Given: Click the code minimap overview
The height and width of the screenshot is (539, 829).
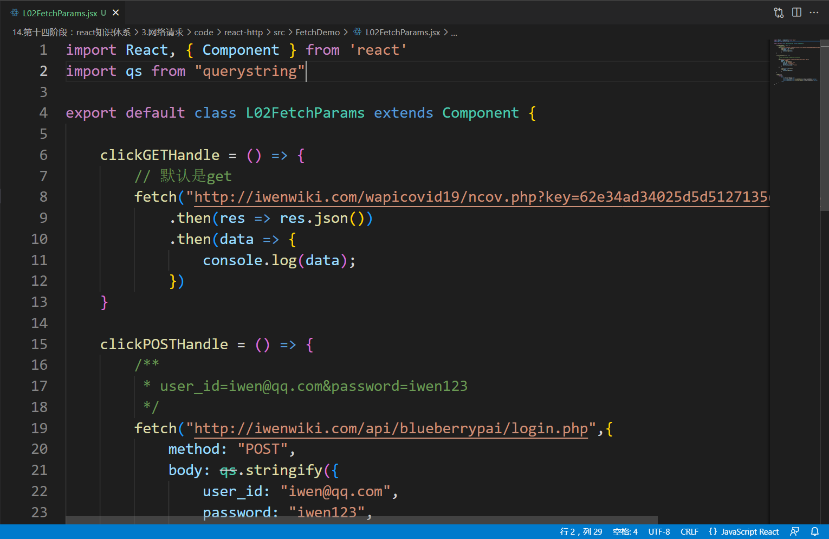Looking at the screenshot, I should [x=795, y=62].
